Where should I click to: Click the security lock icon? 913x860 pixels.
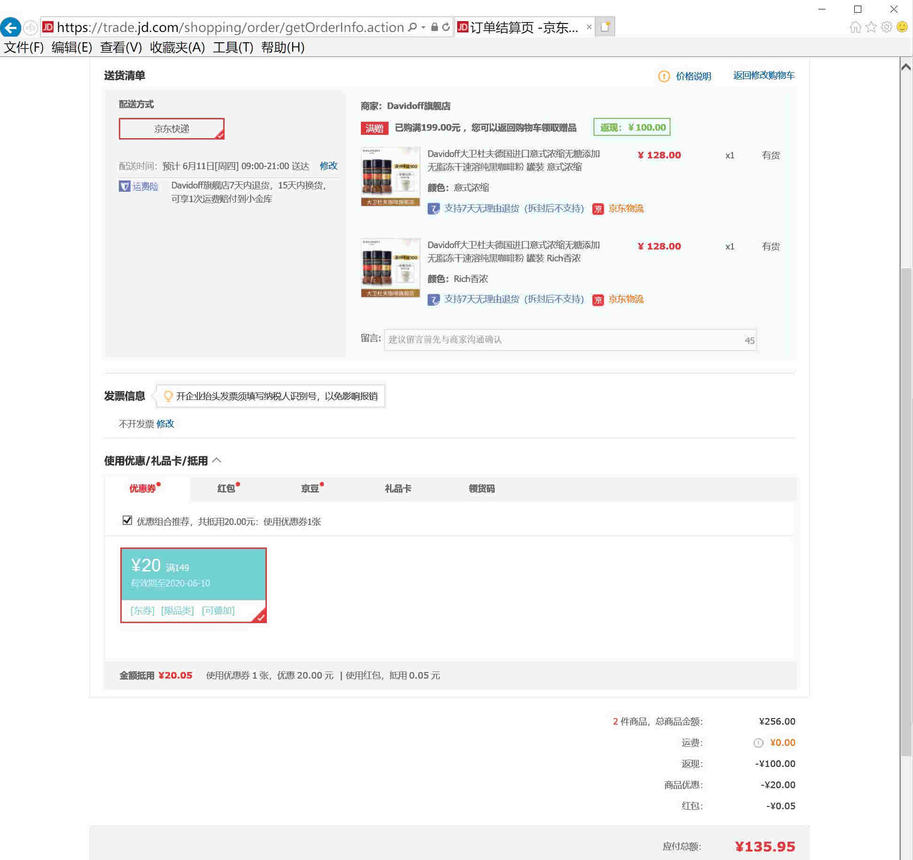click(x=434, y=27)
